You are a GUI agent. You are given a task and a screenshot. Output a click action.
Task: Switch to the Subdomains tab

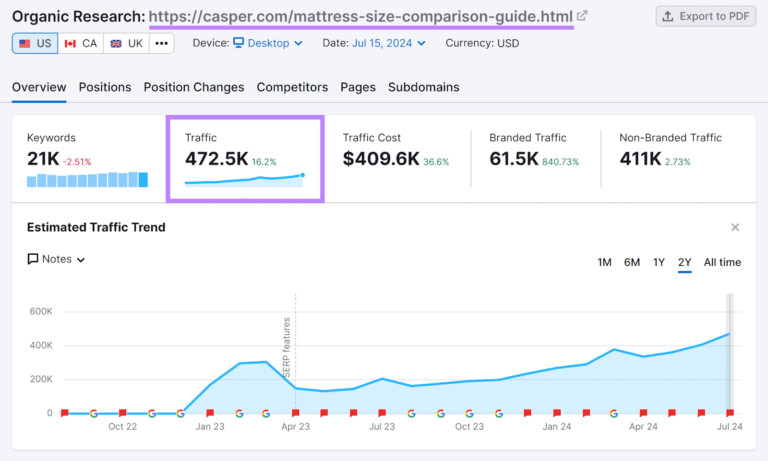(424, 87)
